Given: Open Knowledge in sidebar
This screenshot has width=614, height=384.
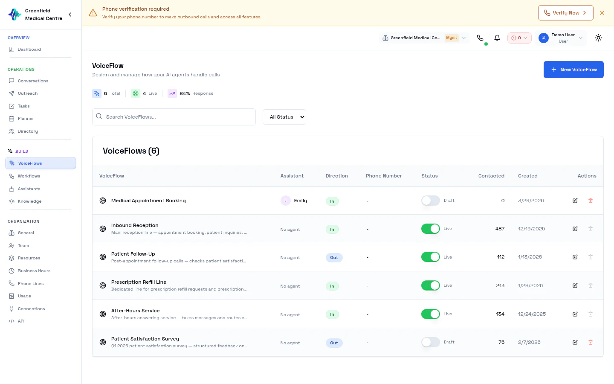Looking at the screenshot, I should tap(41, 201).
